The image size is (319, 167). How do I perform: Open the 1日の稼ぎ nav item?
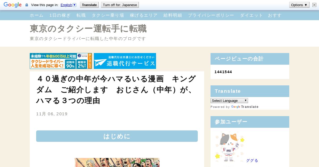coord(60,15)
